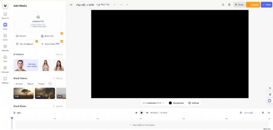The image size is (273, 130).
Task: Start a recording with Record button
Action: tap(25, 36)
